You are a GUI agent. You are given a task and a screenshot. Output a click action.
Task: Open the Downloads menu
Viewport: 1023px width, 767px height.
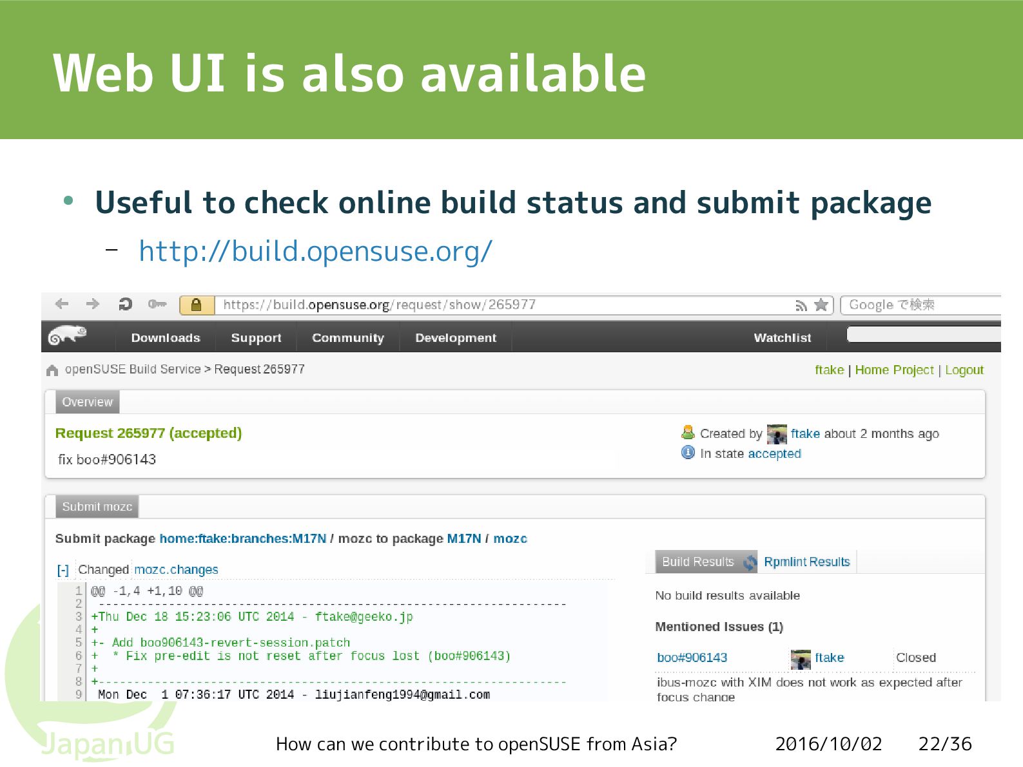[x=166, y=337]
